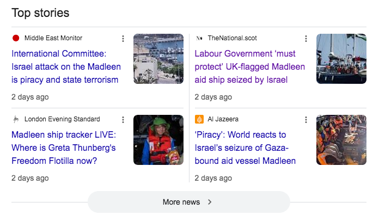This screenshot has width=379, height=215.
Task: Open the sailing ship photo thumbnail
Action: point(341,59)
